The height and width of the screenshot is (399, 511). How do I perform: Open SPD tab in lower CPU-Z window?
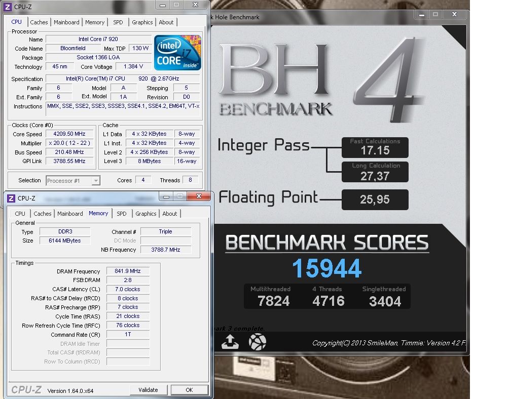pyautogui.click(x=122, y=214)
